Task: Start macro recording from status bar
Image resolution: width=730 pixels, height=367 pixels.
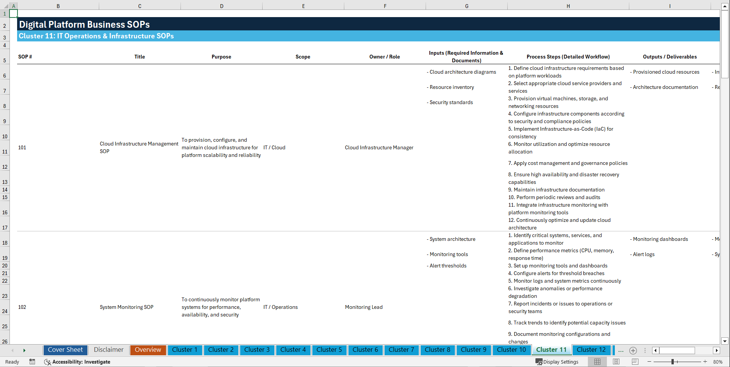Action: [32, 362]
